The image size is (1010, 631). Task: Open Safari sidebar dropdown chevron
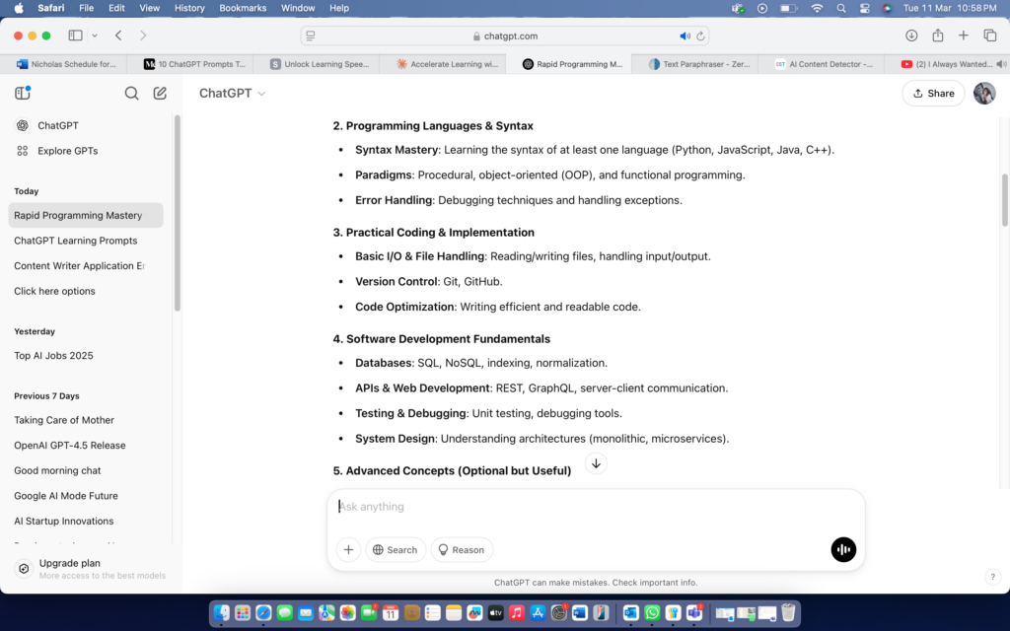tap(95, 35)
